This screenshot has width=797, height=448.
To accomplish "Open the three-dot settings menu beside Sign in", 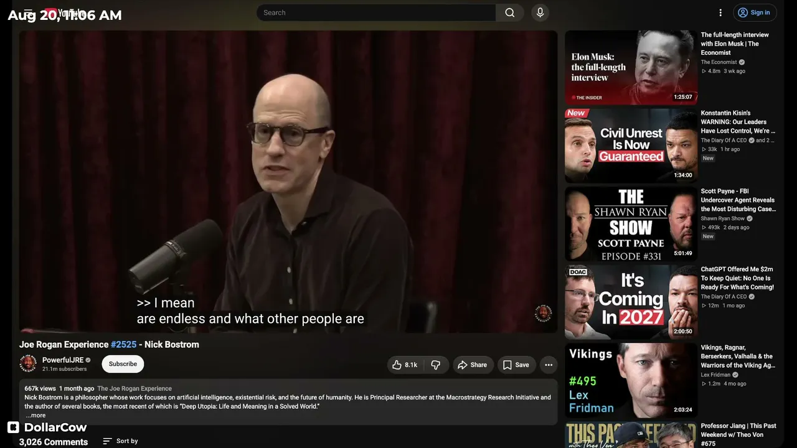I will click(x=720, y=12).
